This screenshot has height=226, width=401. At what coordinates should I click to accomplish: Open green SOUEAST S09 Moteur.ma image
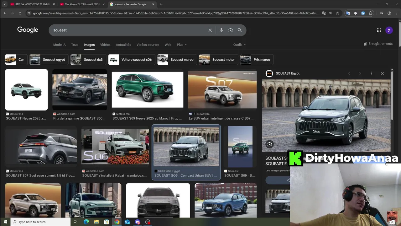[147, 89]
